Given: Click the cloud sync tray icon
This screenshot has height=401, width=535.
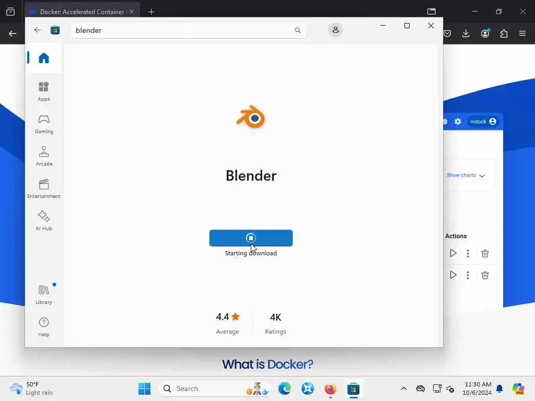Looking at the screenshot, I should click(421, 388).
